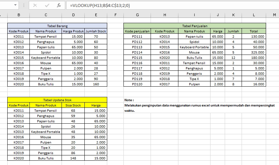Select 'PD120' cell in Tabel Penjualan
279x165 pixels.
coord(137,84)
